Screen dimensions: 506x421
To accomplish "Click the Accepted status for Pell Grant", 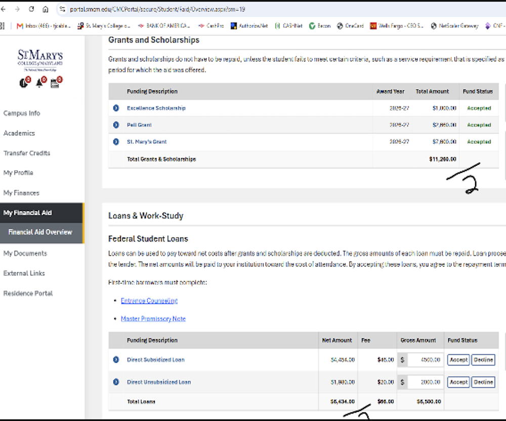I will [479, 125].
